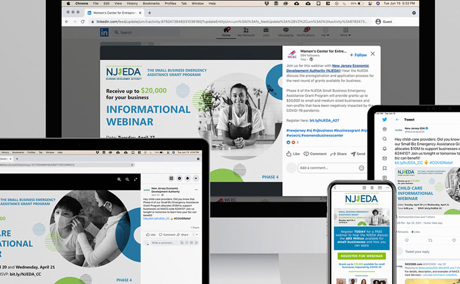Viewport: 460px width, 284px height.
Task: Enter fullscreen on the Facebook photo viewer
Action: pos(135,179)
